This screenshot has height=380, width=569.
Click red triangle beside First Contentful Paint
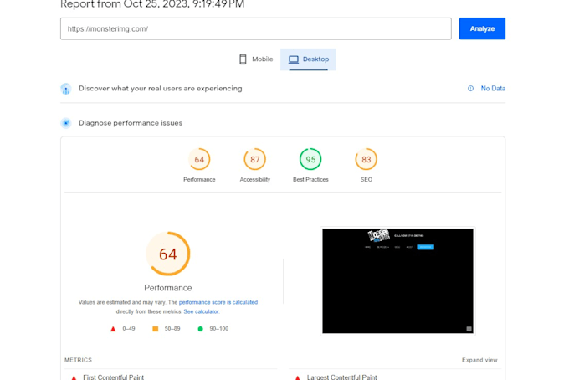pyautogui.click(x=74, y=377)
